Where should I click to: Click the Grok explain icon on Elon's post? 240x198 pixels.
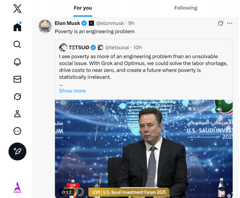(x=221, y=23)
